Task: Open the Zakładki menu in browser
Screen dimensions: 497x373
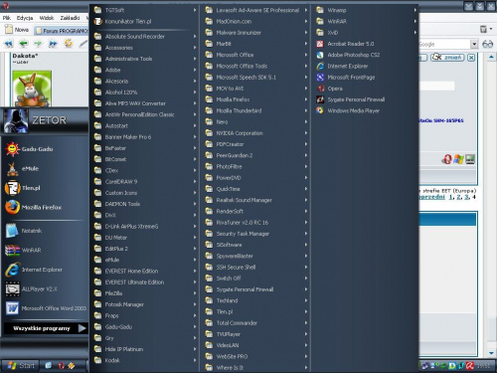Action: point(70,18)
